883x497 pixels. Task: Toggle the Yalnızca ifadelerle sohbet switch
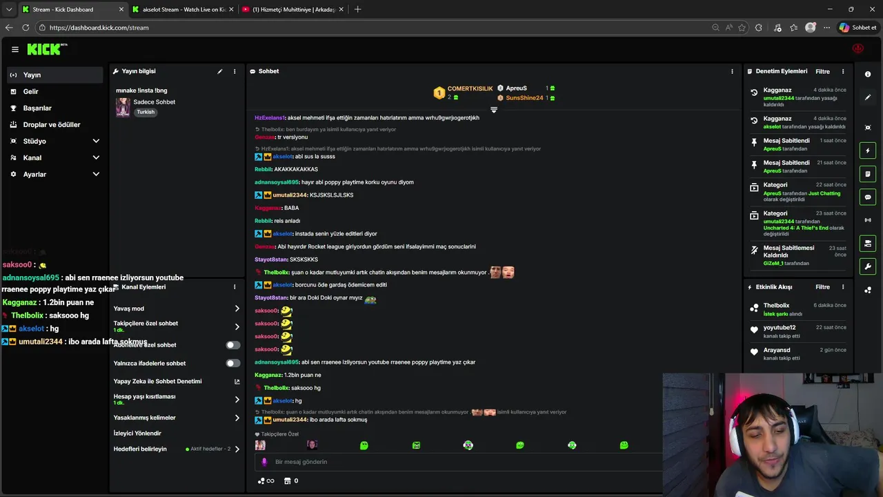pyautogui.click(x=233, y=363)
